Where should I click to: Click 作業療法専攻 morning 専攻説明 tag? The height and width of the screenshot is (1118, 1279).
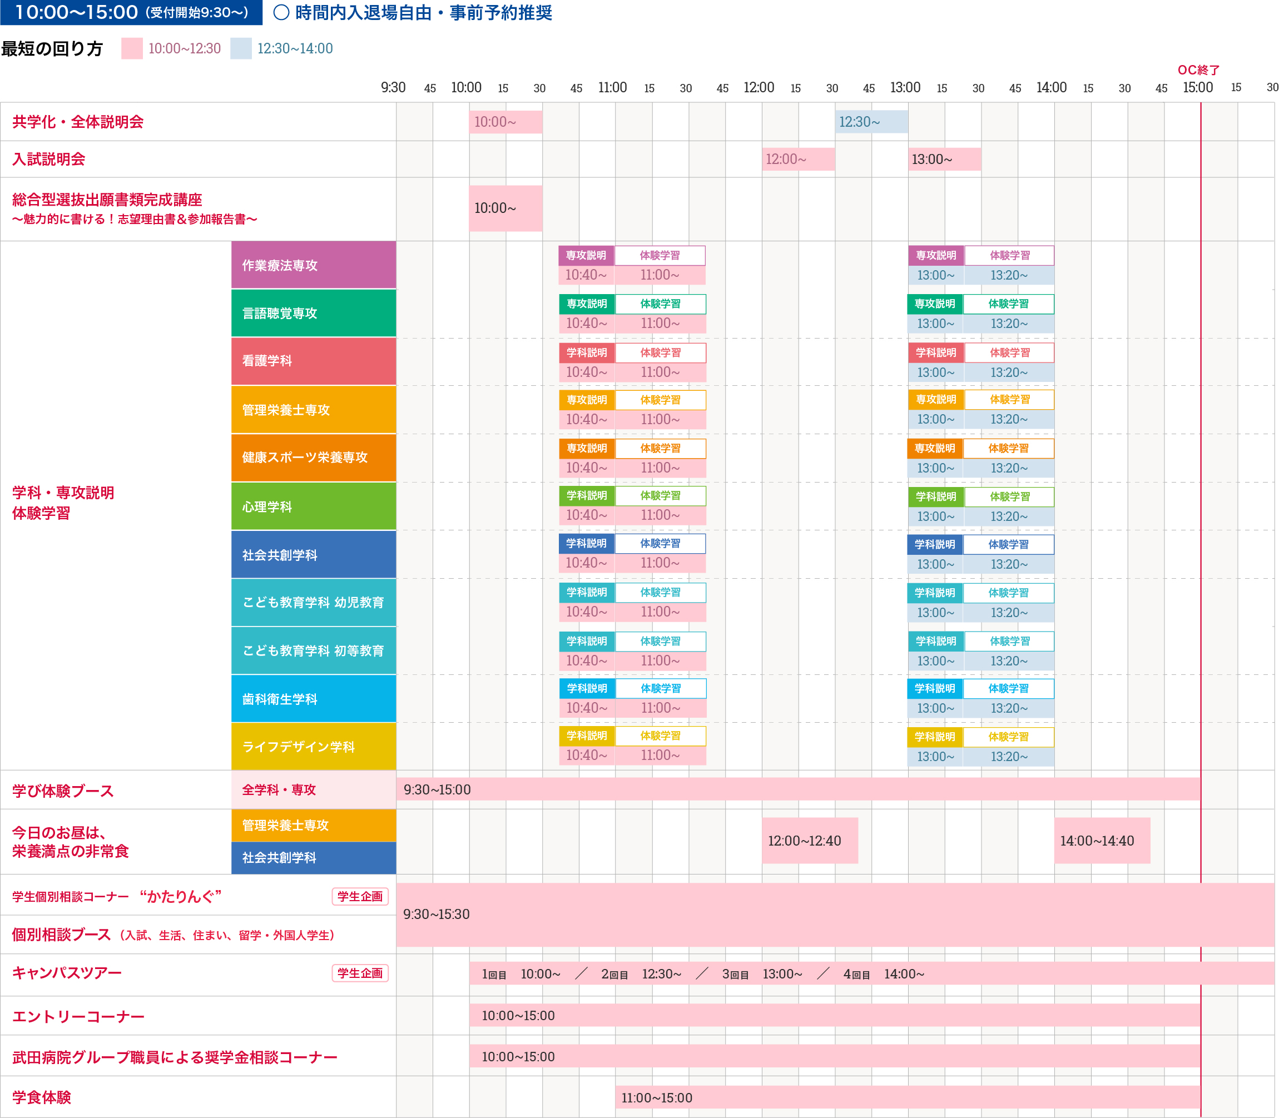587,255
